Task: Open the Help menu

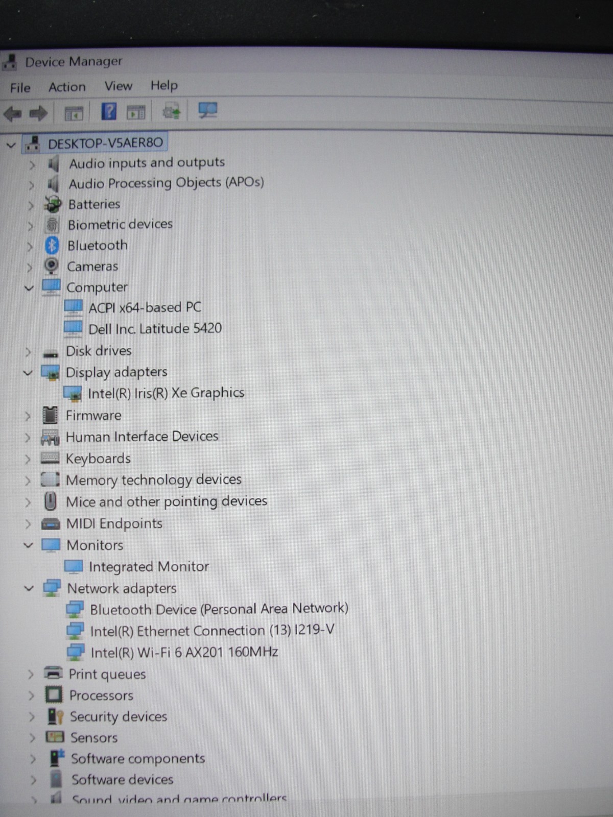Action: [164, 85]
